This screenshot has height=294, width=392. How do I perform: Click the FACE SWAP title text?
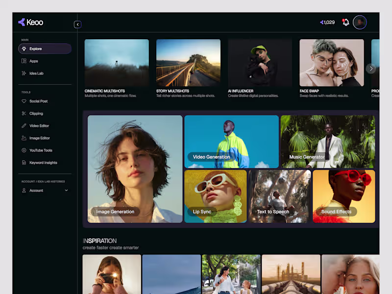(309, 91)
